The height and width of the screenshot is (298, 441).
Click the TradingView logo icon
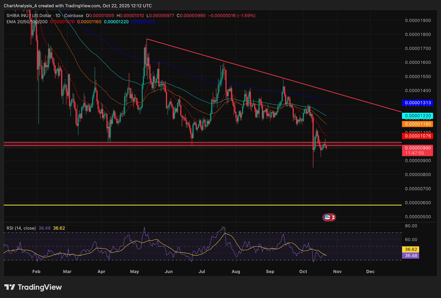(10, 287)
